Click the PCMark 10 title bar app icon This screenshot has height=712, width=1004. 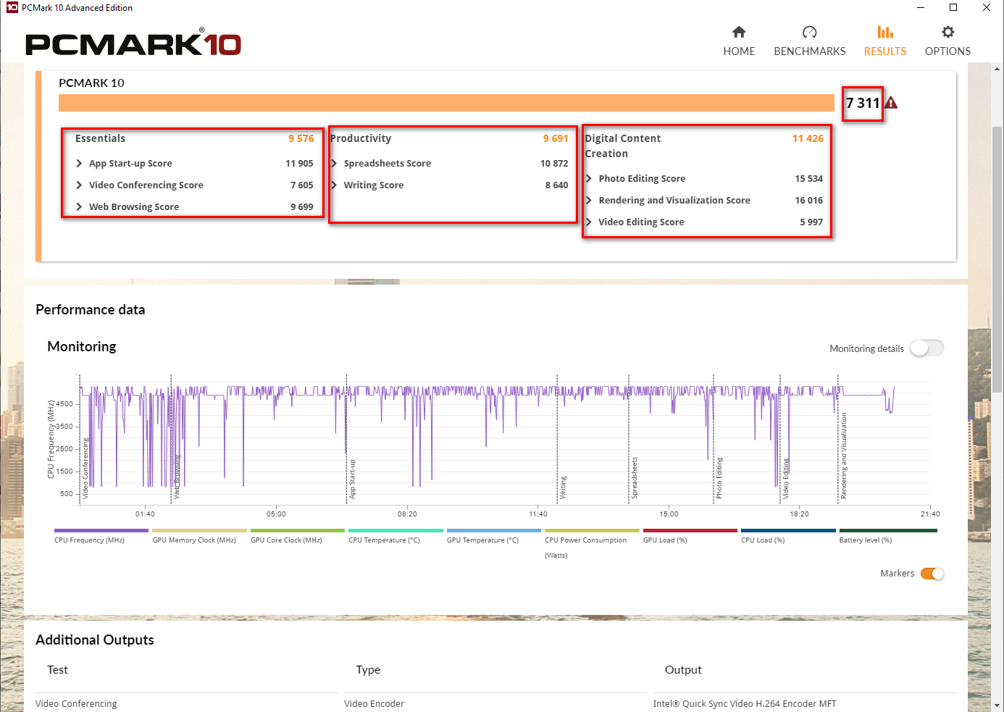[x=12, y=8]
